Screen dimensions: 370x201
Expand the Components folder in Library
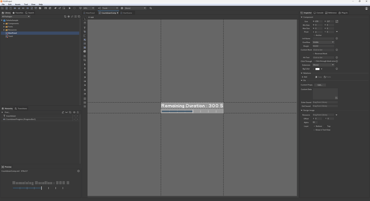pyautogui.click(x=4, y=23)
